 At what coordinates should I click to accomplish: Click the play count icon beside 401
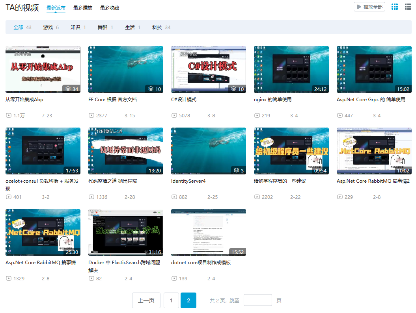9,197
